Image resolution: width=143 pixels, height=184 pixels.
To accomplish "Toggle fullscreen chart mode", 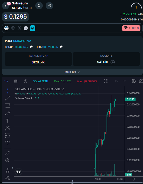I will (106, 81).
